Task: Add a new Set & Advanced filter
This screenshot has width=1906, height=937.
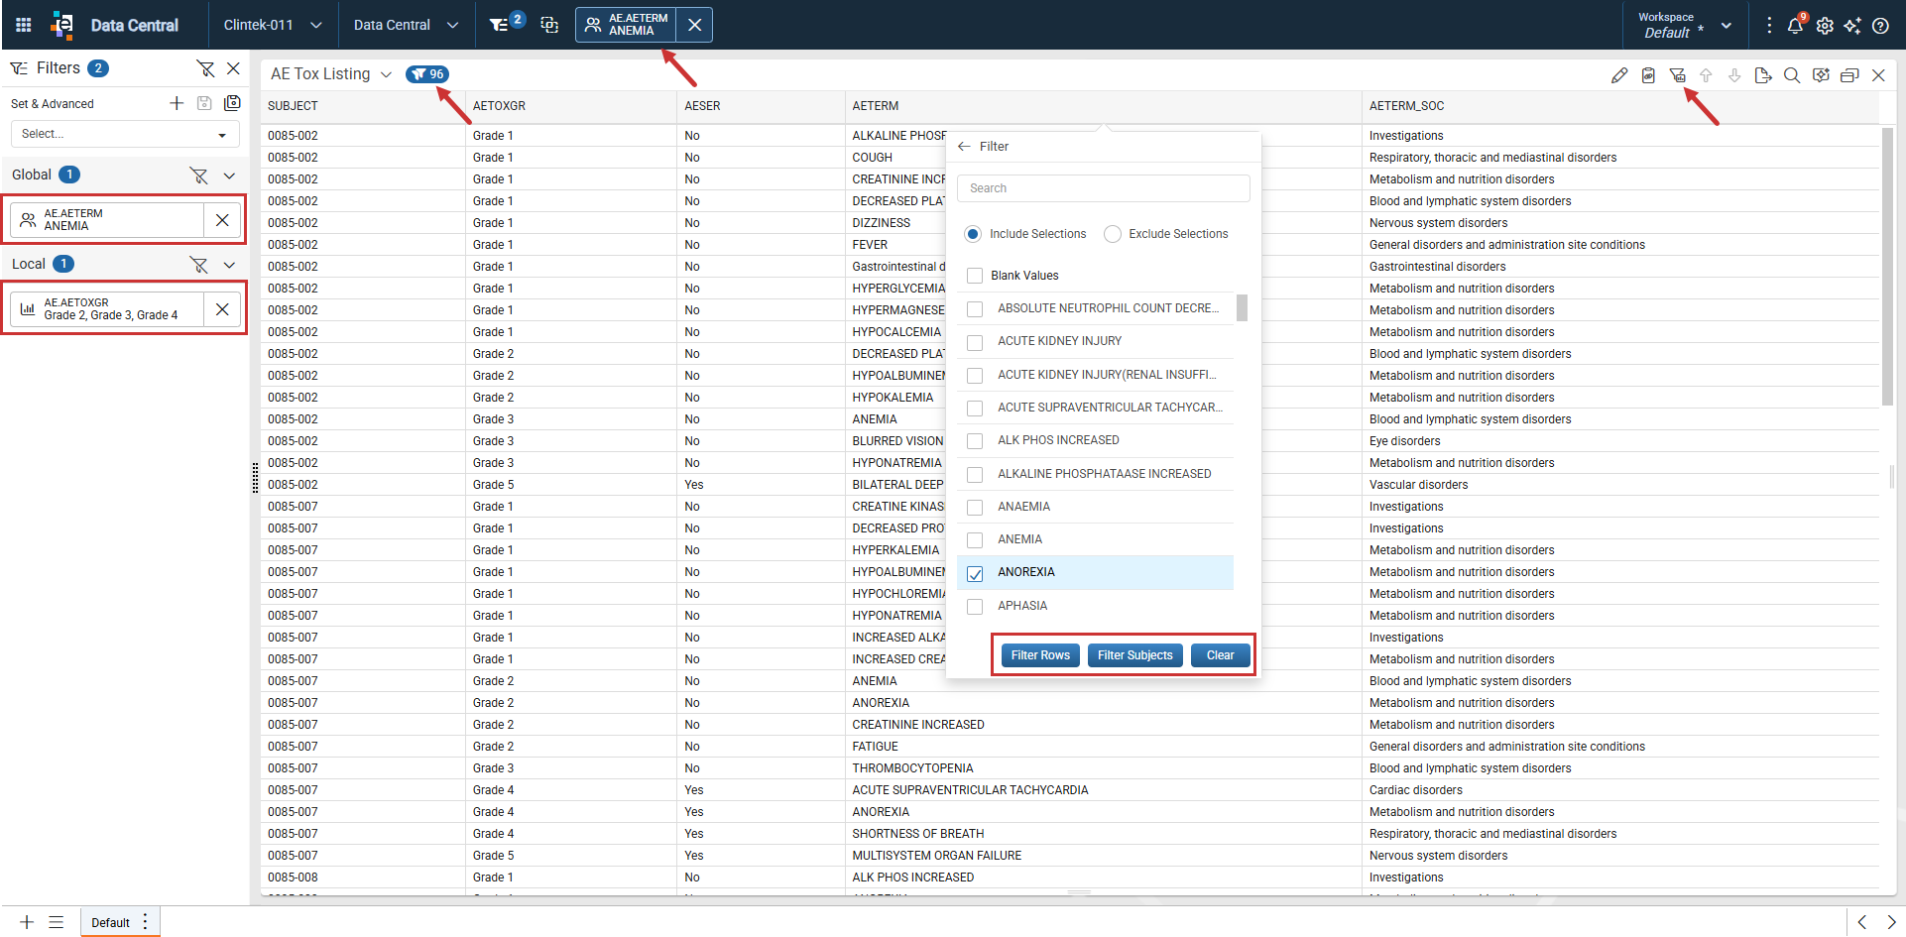Action: (x=177, y=103)
